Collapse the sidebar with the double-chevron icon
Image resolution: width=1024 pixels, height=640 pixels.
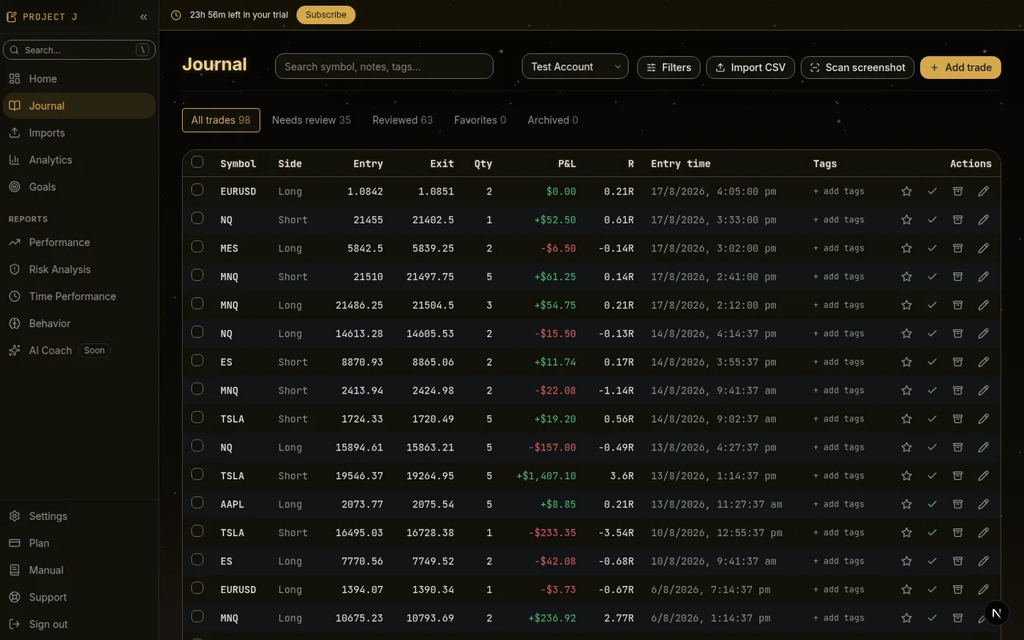pos(143,17)
